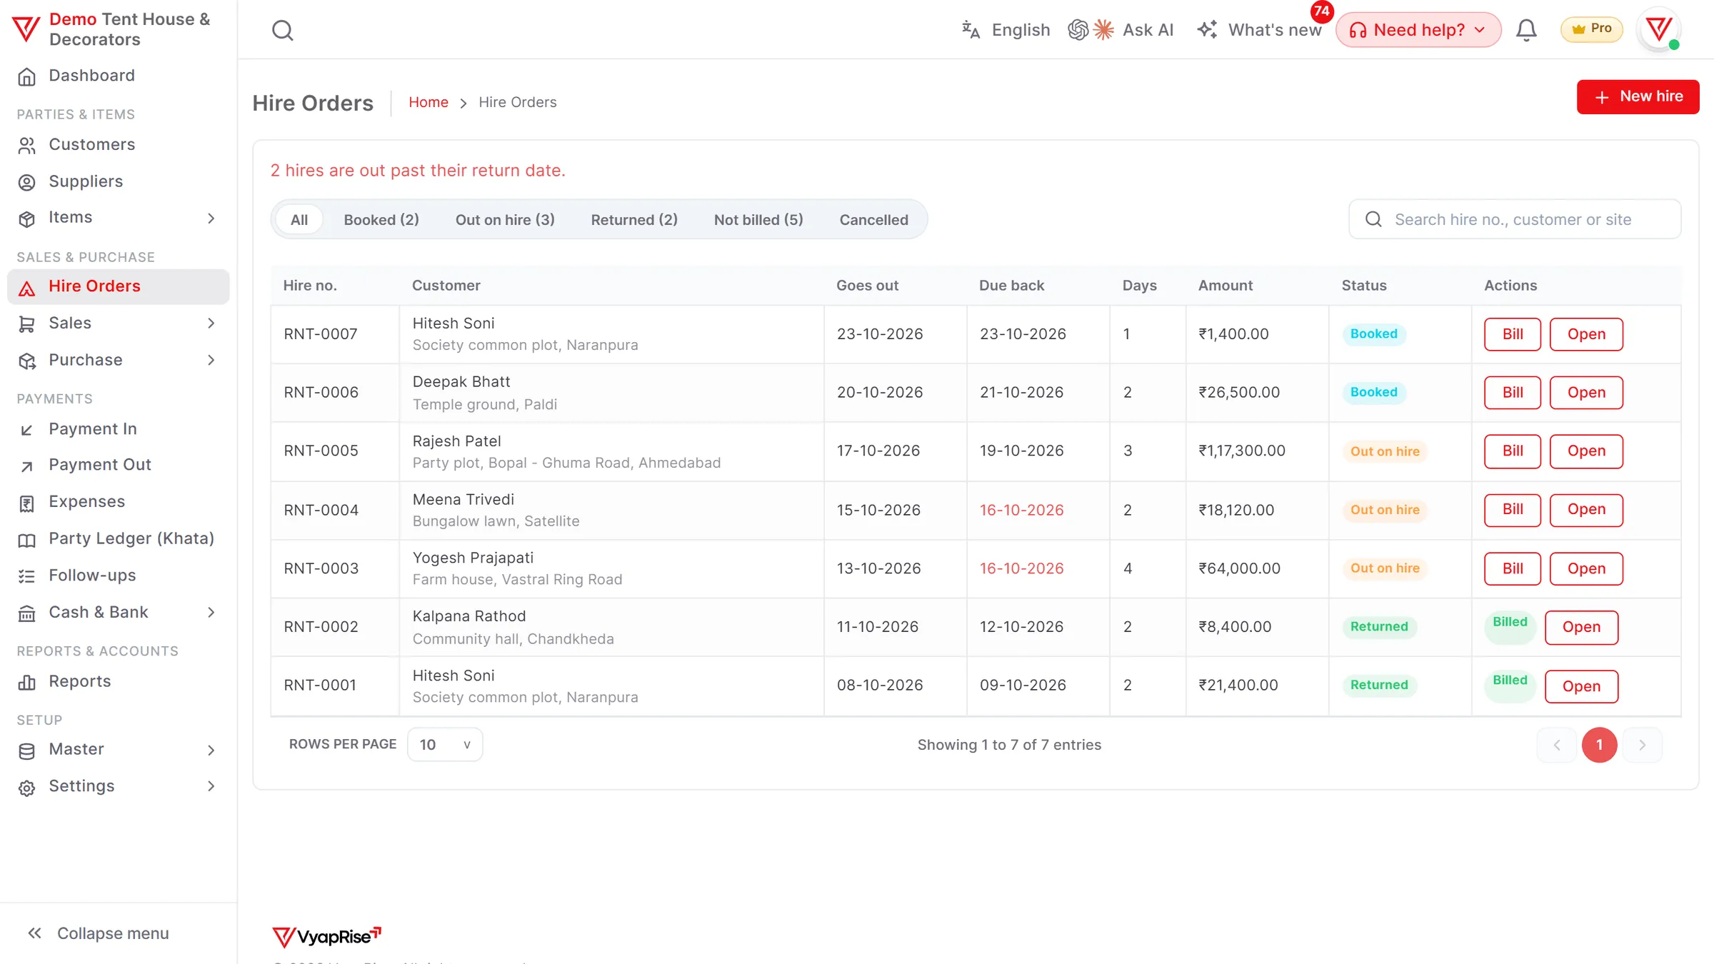
Task: Expand the Cash & Bank submenu
Action: tap(211, 613)
